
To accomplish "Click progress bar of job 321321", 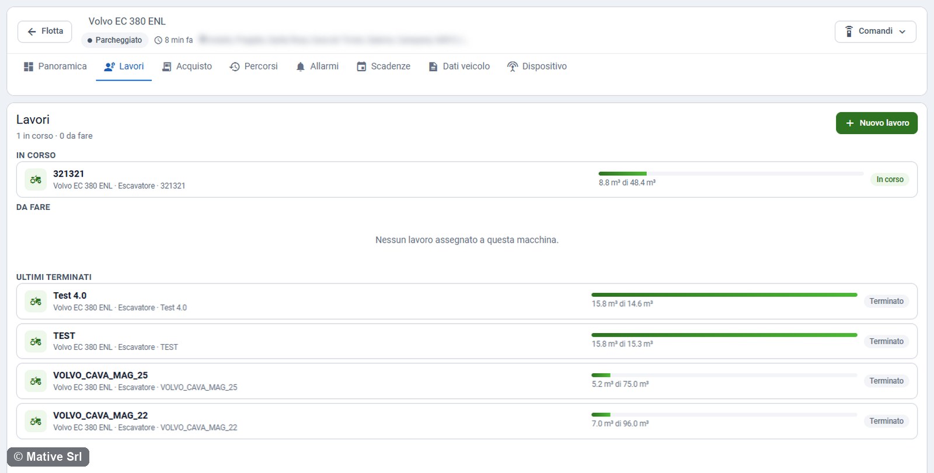I will pyautogui.click(x=731, y=174).
